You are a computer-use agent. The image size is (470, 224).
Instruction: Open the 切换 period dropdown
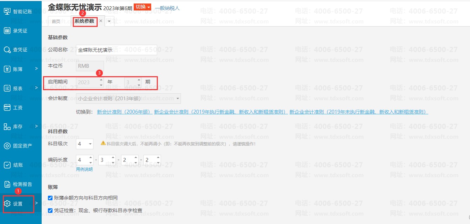click(x=143, y=7)
